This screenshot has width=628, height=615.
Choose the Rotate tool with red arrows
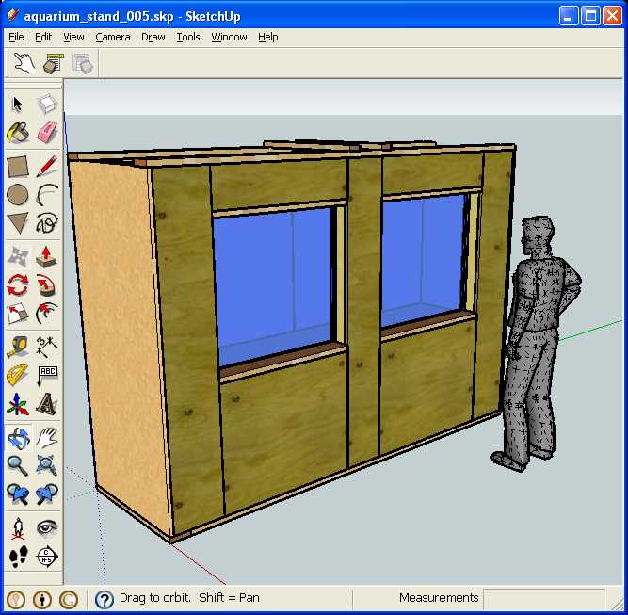coord(18,284)
